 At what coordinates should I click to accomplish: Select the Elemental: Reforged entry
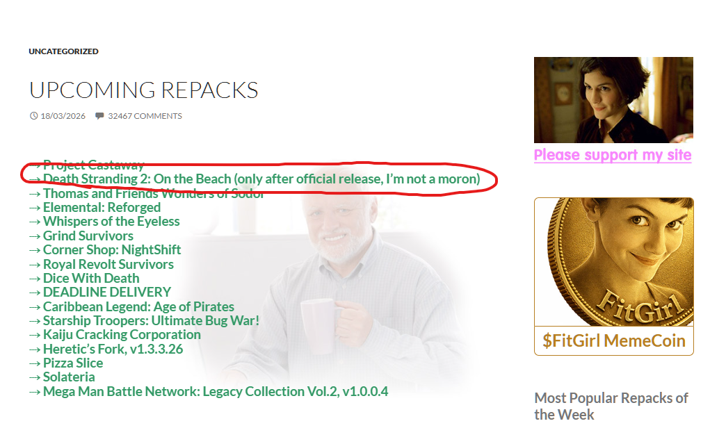coord(102,207)
